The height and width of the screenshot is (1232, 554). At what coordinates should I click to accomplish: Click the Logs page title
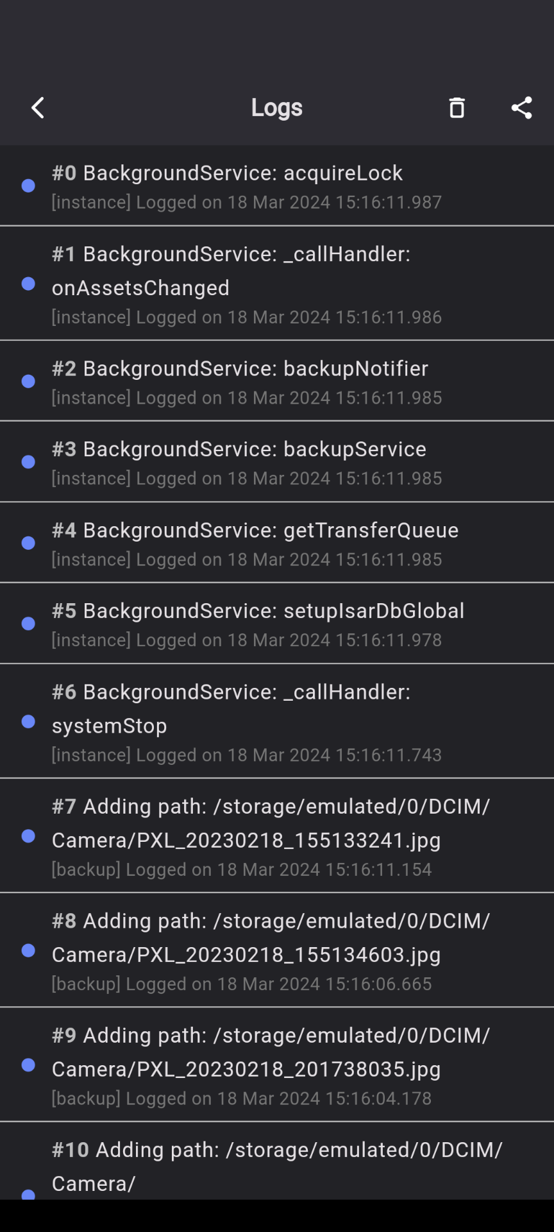(277, 108)
